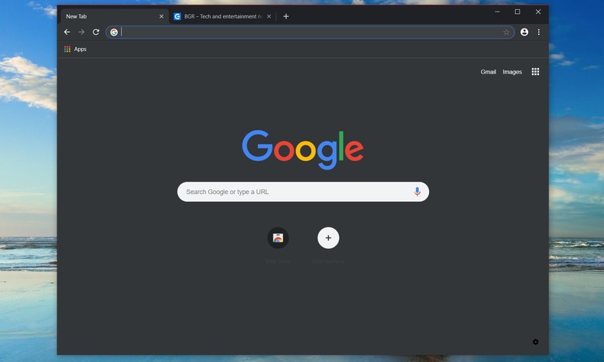604x362 pixels.
Task: Reload the current page
Action: (96, 32)
